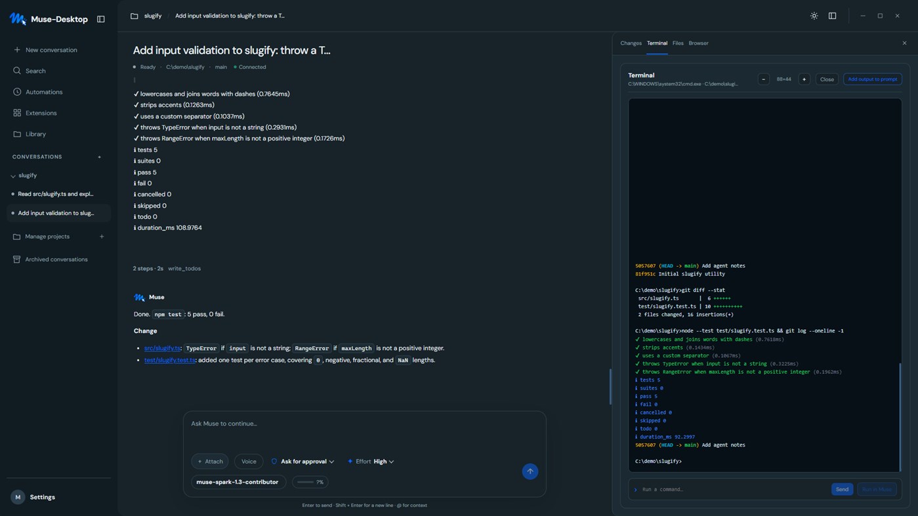Viewport: 918px width, 516px height.
Task: Click the slugify breadcrumb label
Action: click(x=153, y=16)
